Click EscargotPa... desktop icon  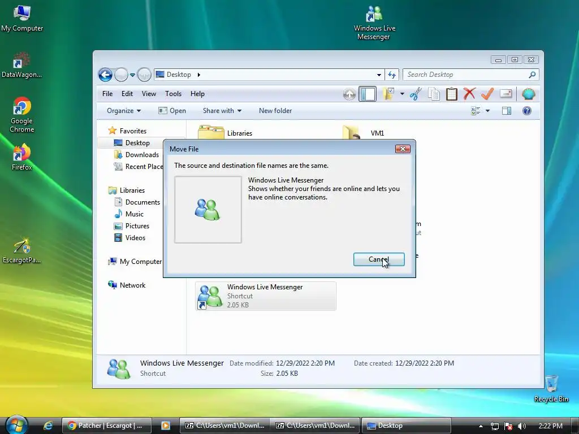click(22, 250)
